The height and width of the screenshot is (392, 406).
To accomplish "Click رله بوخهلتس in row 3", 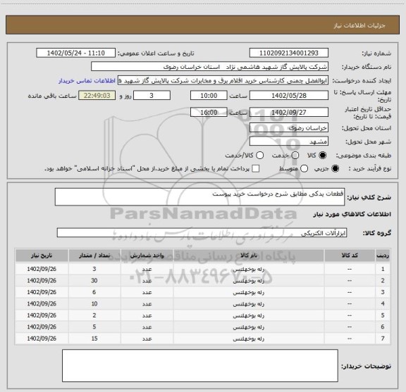I will click(249, 292).
